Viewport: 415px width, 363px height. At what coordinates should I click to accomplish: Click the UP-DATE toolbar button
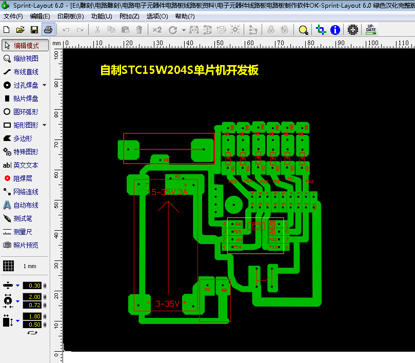[x=371, y=30]
